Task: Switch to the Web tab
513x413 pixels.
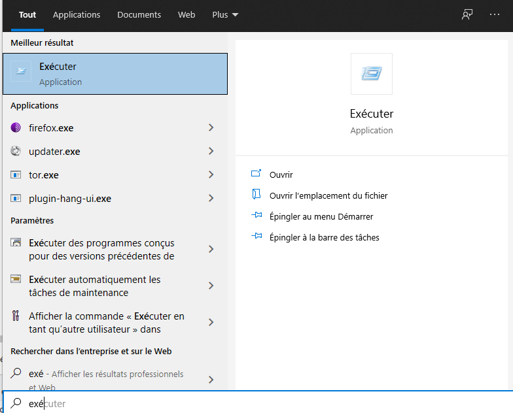Action: (186, 14)
